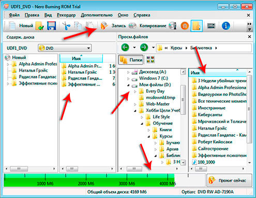
Task: Select the Cut scissors icon
Action: tap(66, 26)
